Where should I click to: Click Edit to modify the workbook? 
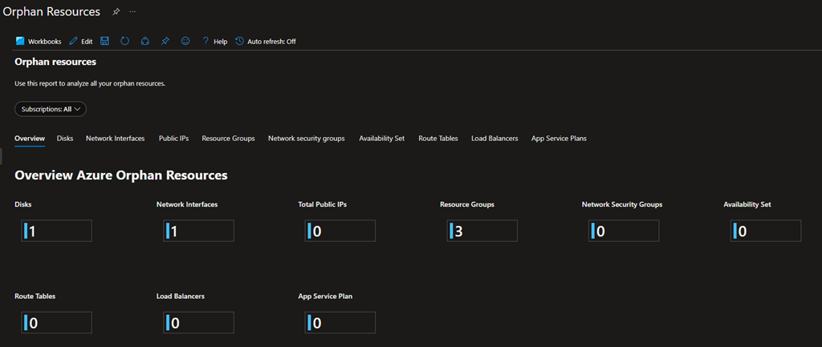coord(81,41)
